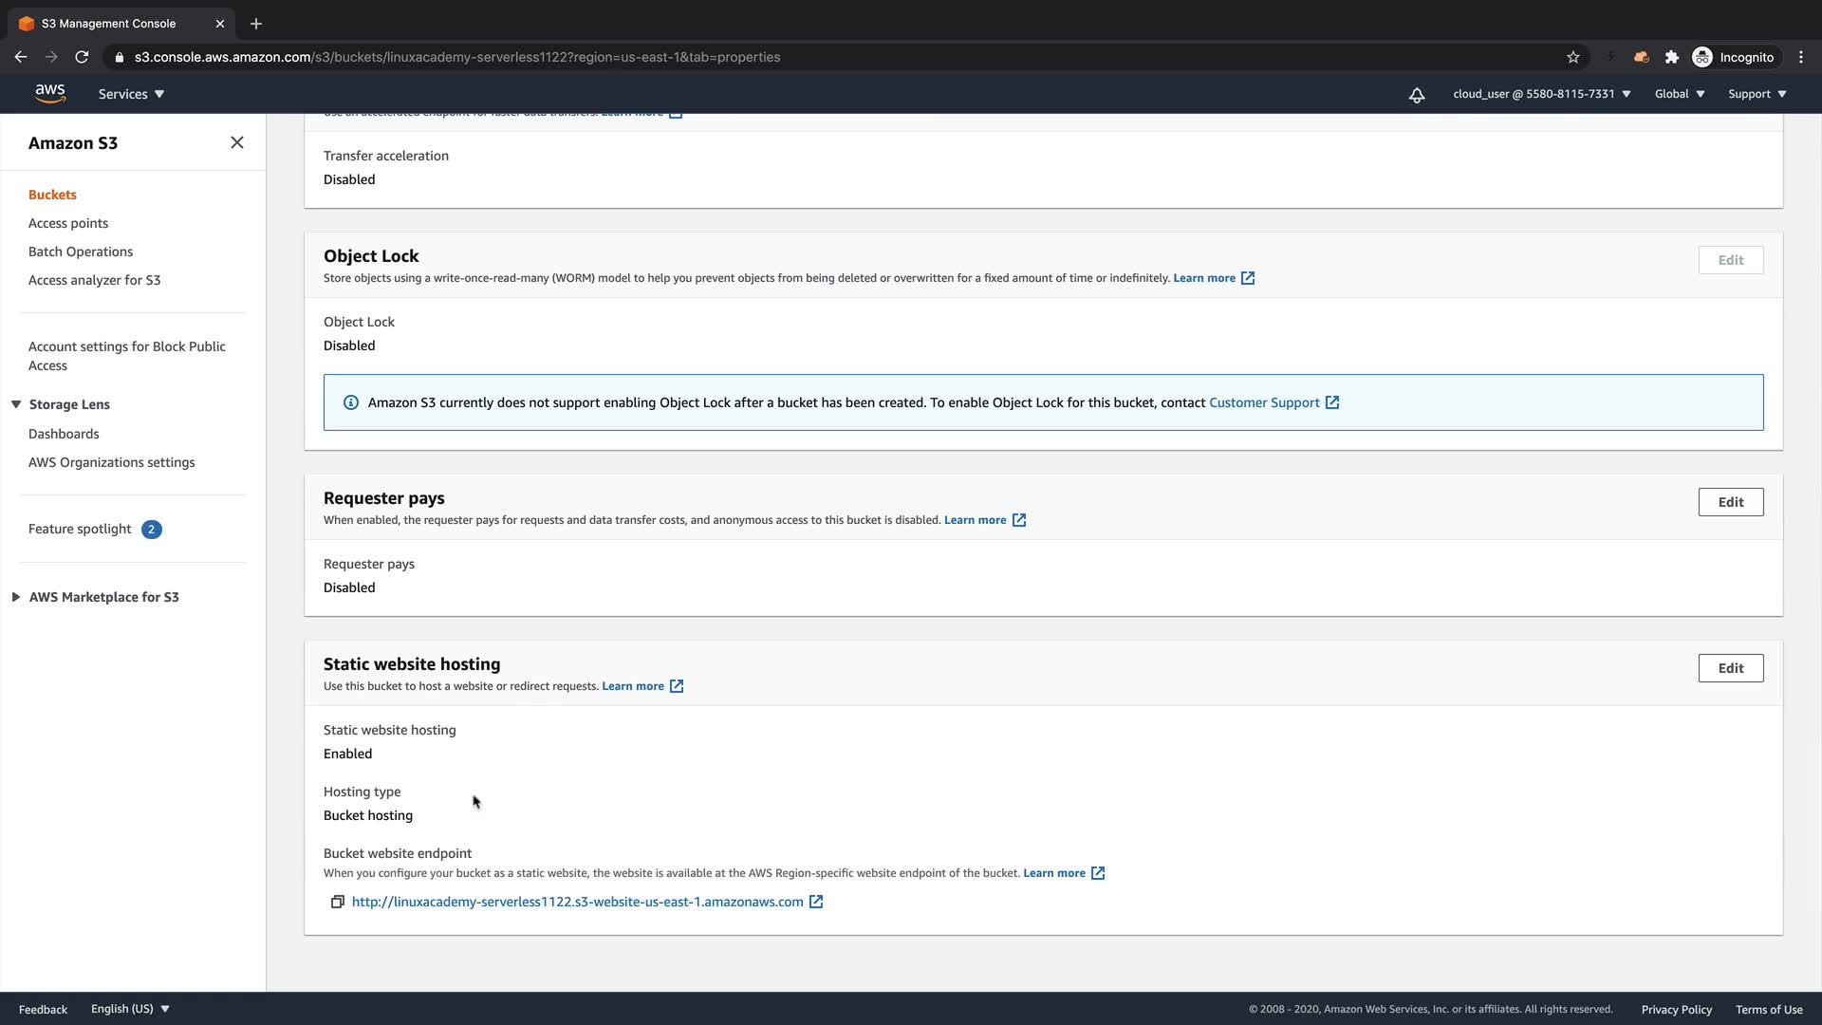Edit Static website hosting settings
The height and width of the screenshot is (1025, 1822).
click(1730, 668)
